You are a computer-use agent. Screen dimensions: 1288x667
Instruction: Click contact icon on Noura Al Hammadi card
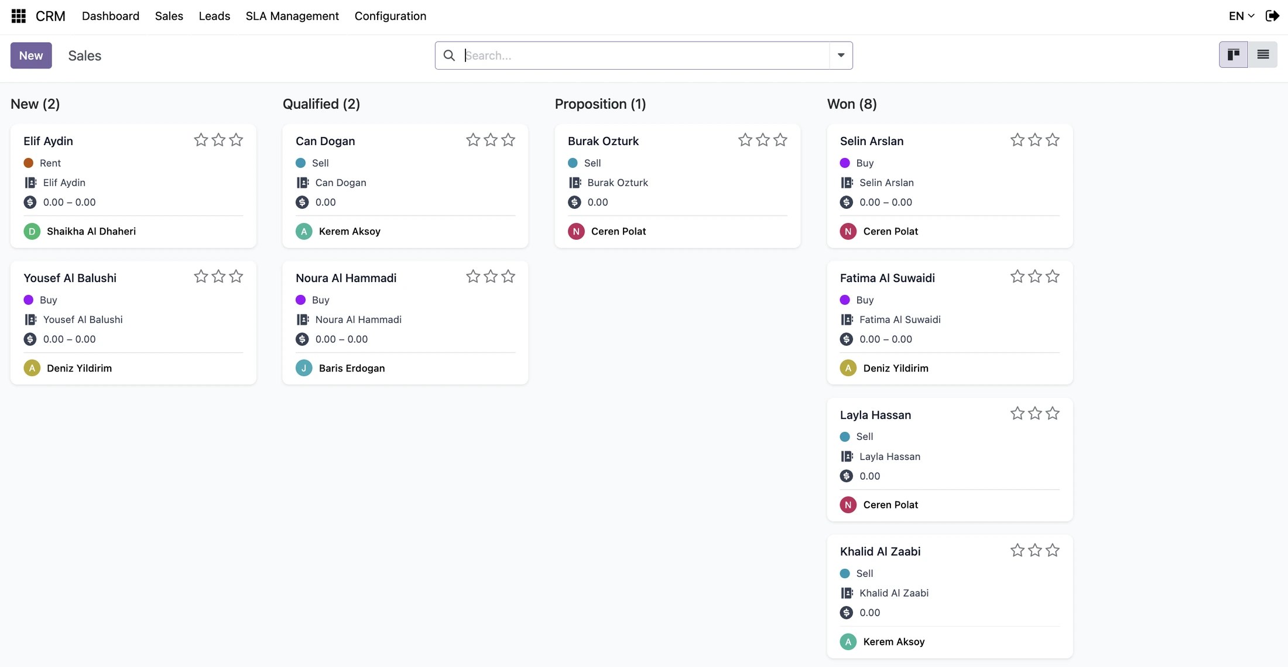tap(302, 319)
